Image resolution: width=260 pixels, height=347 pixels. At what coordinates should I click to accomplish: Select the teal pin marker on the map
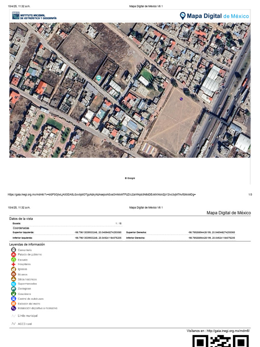[x=99, y=78]
